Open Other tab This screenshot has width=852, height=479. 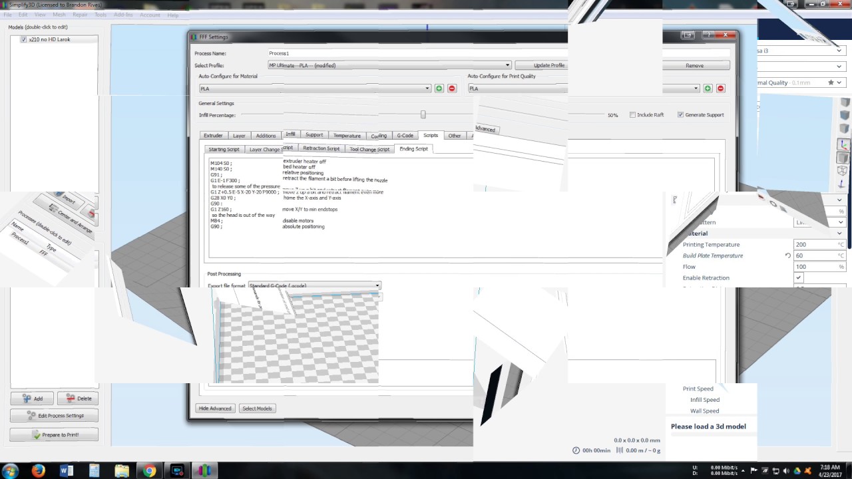(x=455, y=135)
